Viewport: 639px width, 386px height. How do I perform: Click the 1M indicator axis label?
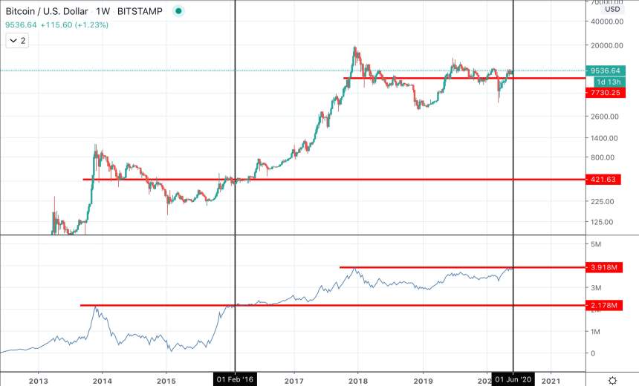[x=595, y=332]
